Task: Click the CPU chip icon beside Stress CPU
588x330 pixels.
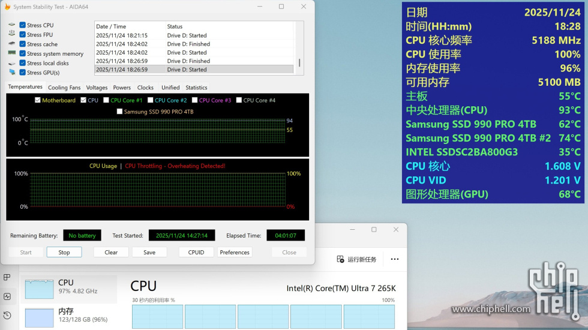Action: [12, 25]
